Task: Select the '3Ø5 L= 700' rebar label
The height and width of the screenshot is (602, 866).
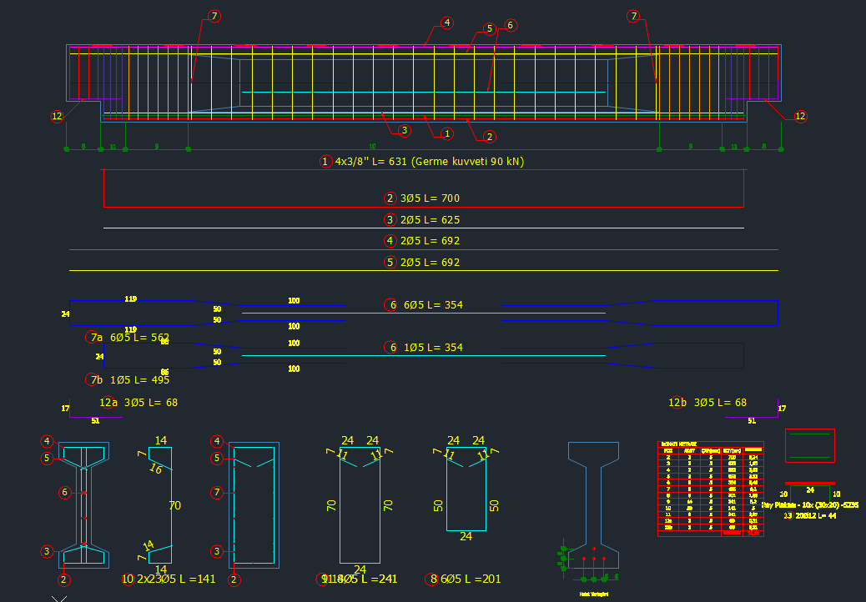Action: coord(430,198)
